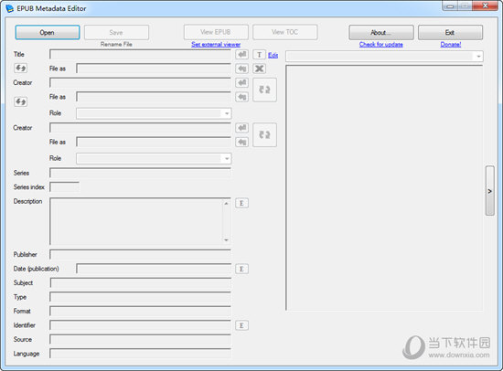Click the swap icon left of Title File as
503x371 pixels.
pyautogui.click(x=20, y=68)
